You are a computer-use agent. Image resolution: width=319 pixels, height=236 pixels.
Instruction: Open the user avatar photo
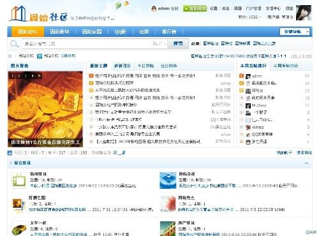304,13
